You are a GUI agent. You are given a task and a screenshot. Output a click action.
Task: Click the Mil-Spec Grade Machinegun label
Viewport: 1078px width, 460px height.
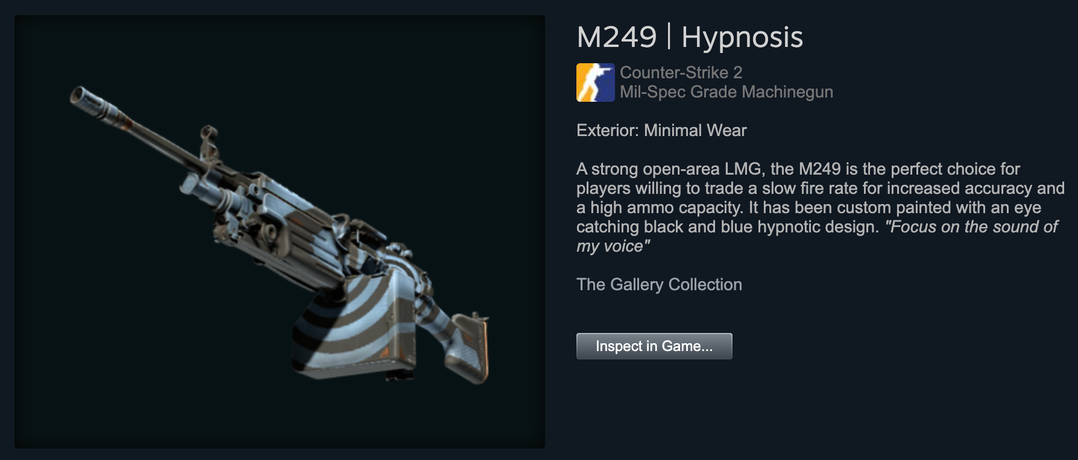pyautogui.click(x=727, y=92)
